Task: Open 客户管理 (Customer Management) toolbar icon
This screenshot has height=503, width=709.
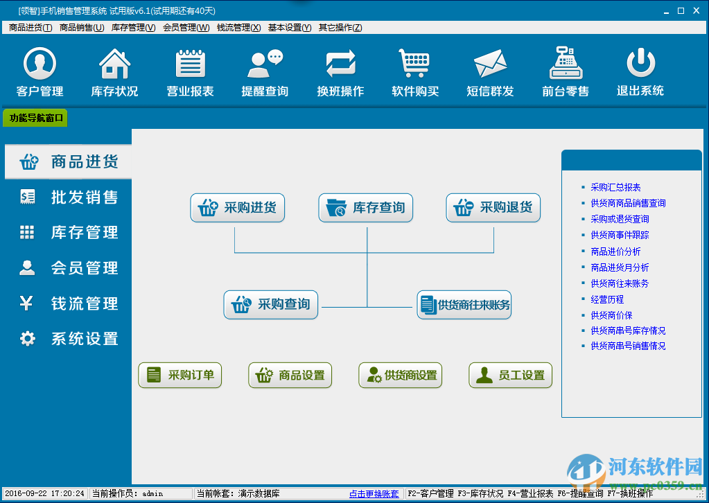Action: (x=39, y=71)
